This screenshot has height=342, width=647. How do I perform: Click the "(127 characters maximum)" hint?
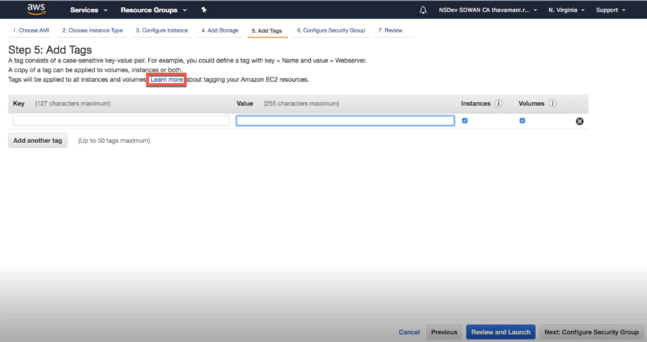coord(72,103)
